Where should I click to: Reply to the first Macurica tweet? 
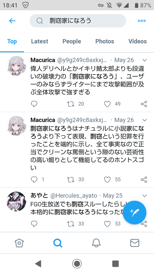[x=34, y=104]
